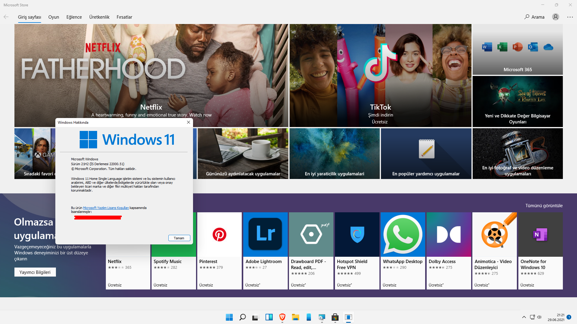577x324 pixels.
Task: Switch to the Eğlence tab
Action: (74, 17)
